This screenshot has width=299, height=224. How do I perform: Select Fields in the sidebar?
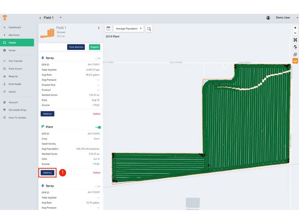[x=17, y=43]
